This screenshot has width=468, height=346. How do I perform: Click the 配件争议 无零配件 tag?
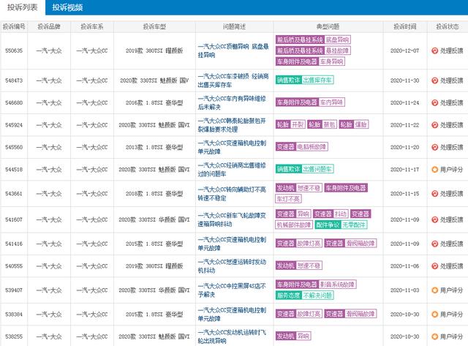[x=341, y=225]
